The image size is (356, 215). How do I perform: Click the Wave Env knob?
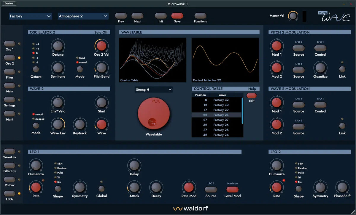[58, 124]
